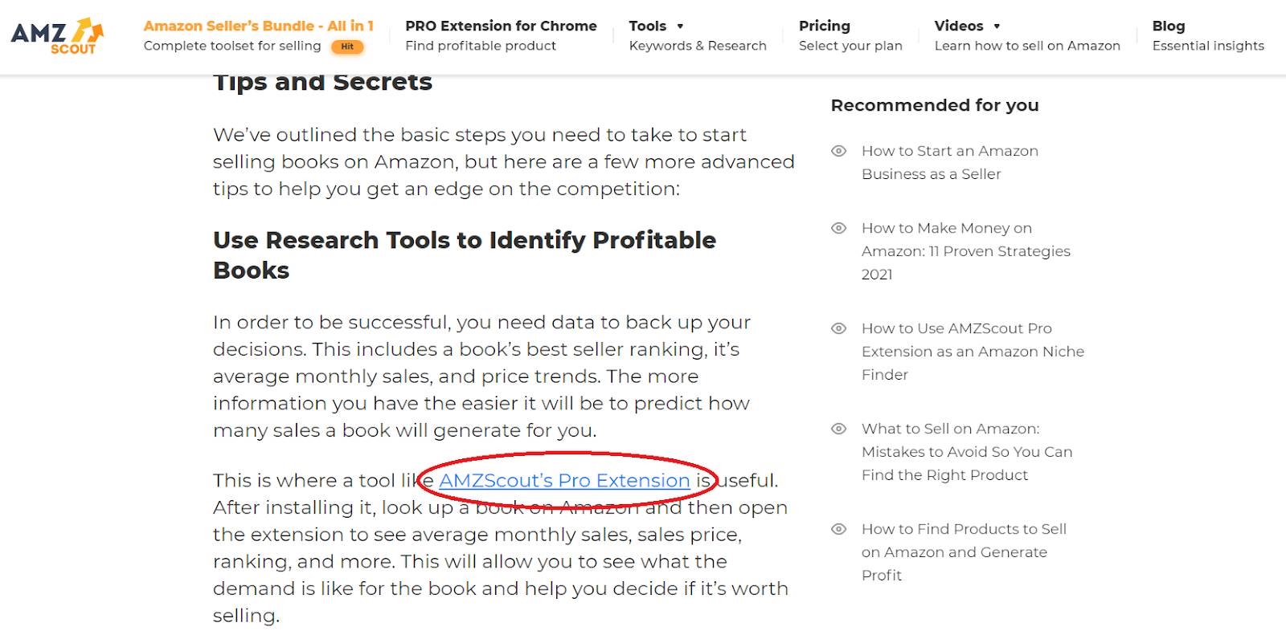Open the Tools Keywords & Research menu
The image size is (1286, 639).
[x=698, y=35]
